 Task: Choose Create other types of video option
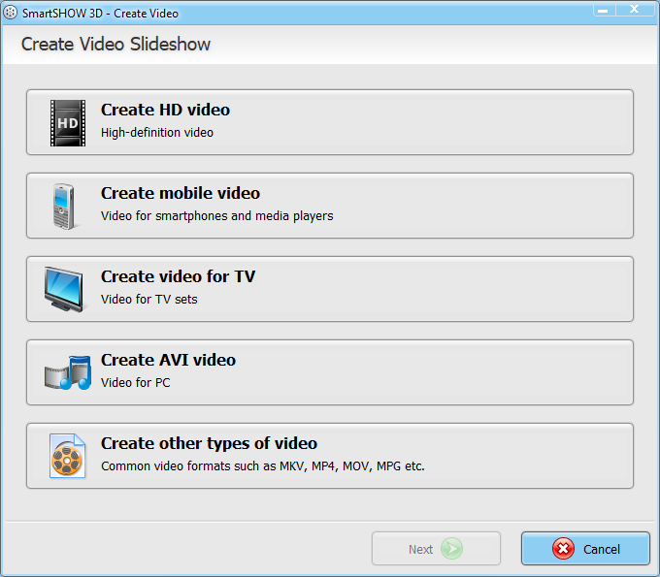click(x=330, y=456)
